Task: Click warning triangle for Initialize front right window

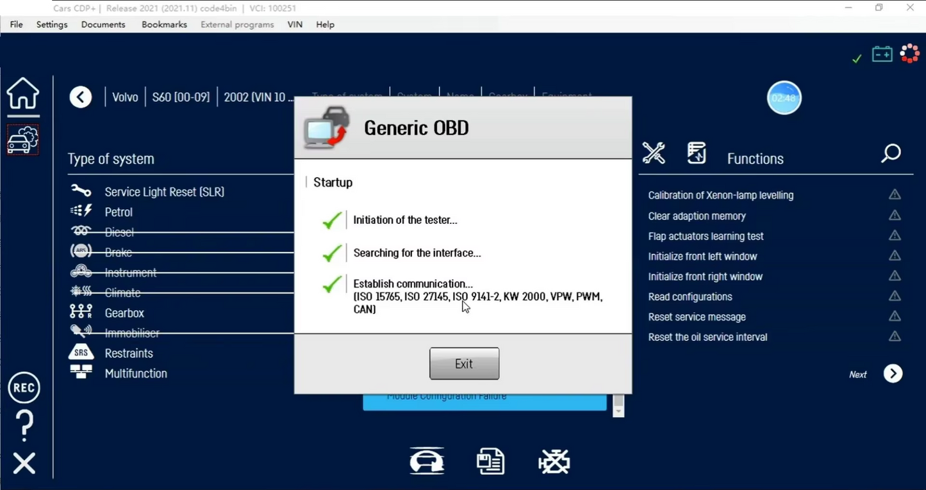Action: [x=895, y=276]
